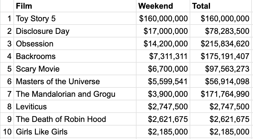
Task: Click The Death of Robin Hood cell
Action: (75, 119)
